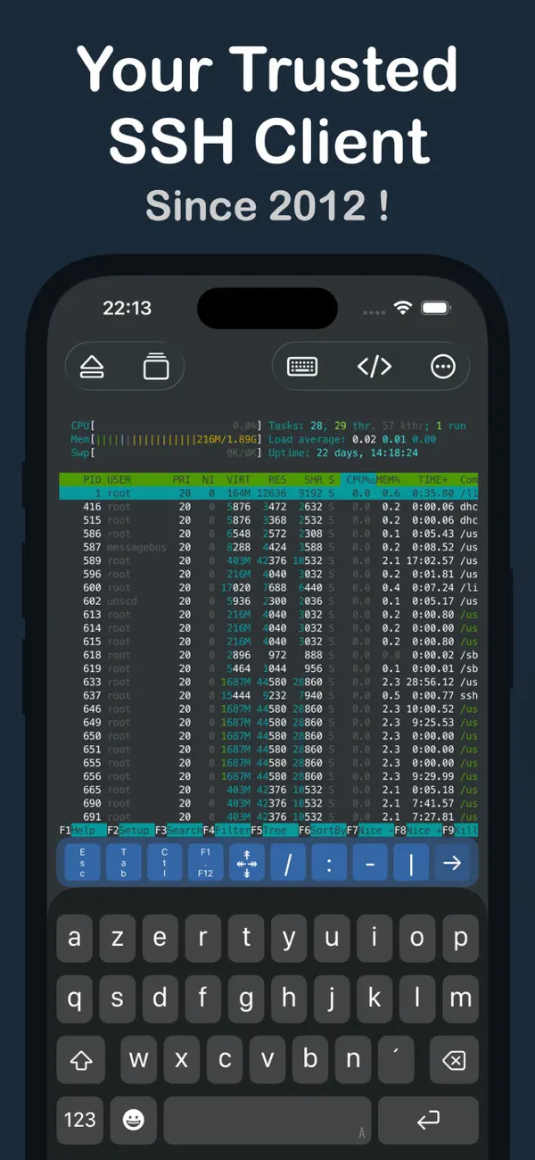
Task: Open the sessions stack icon
Action: point(156,367)
